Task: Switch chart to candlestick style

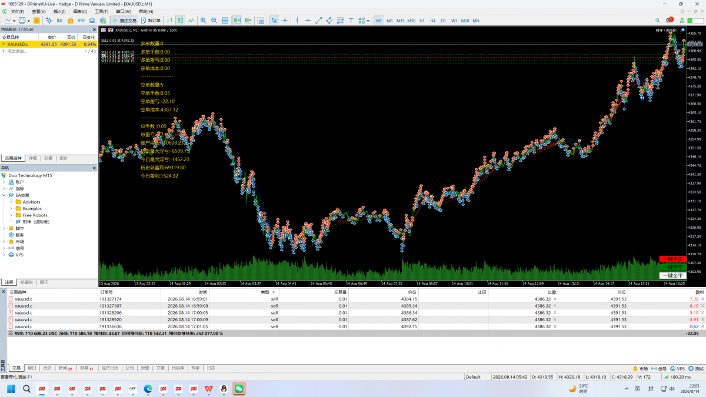Action: coord(181,21)
